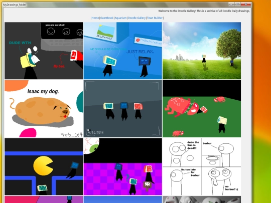Close the MyDrawings_folder window
Viewport: 271px width, 203px height.
pyautogui.click(x=246, y=4)
